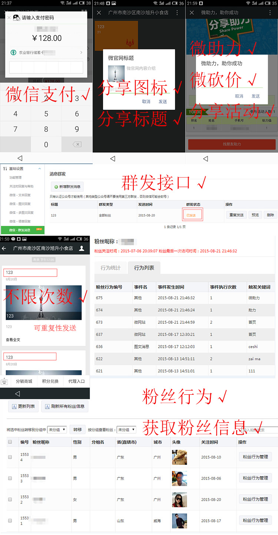Tap Android back triangle under payment screen

(20, 158)
